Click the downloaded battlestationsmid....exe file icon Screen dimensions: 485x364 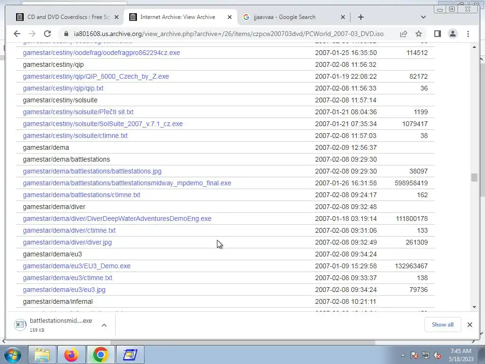point(20,324)
